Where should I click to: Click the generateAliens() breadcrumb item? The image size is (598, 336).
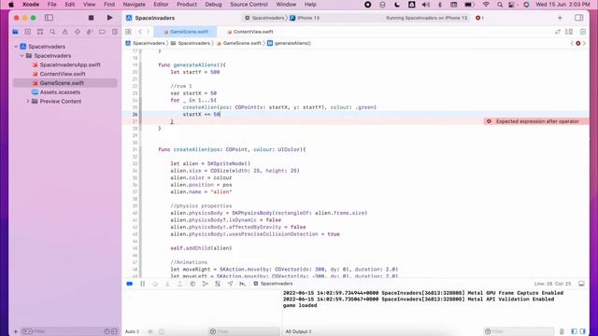pos(289,44)
